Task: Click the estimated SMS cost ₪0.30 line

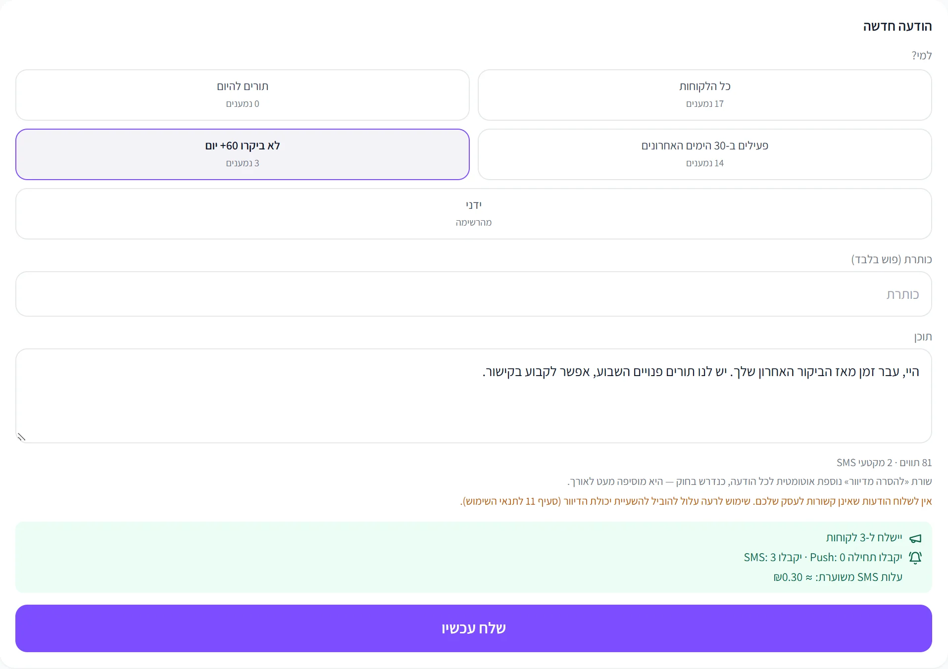Action: [838, 577]
